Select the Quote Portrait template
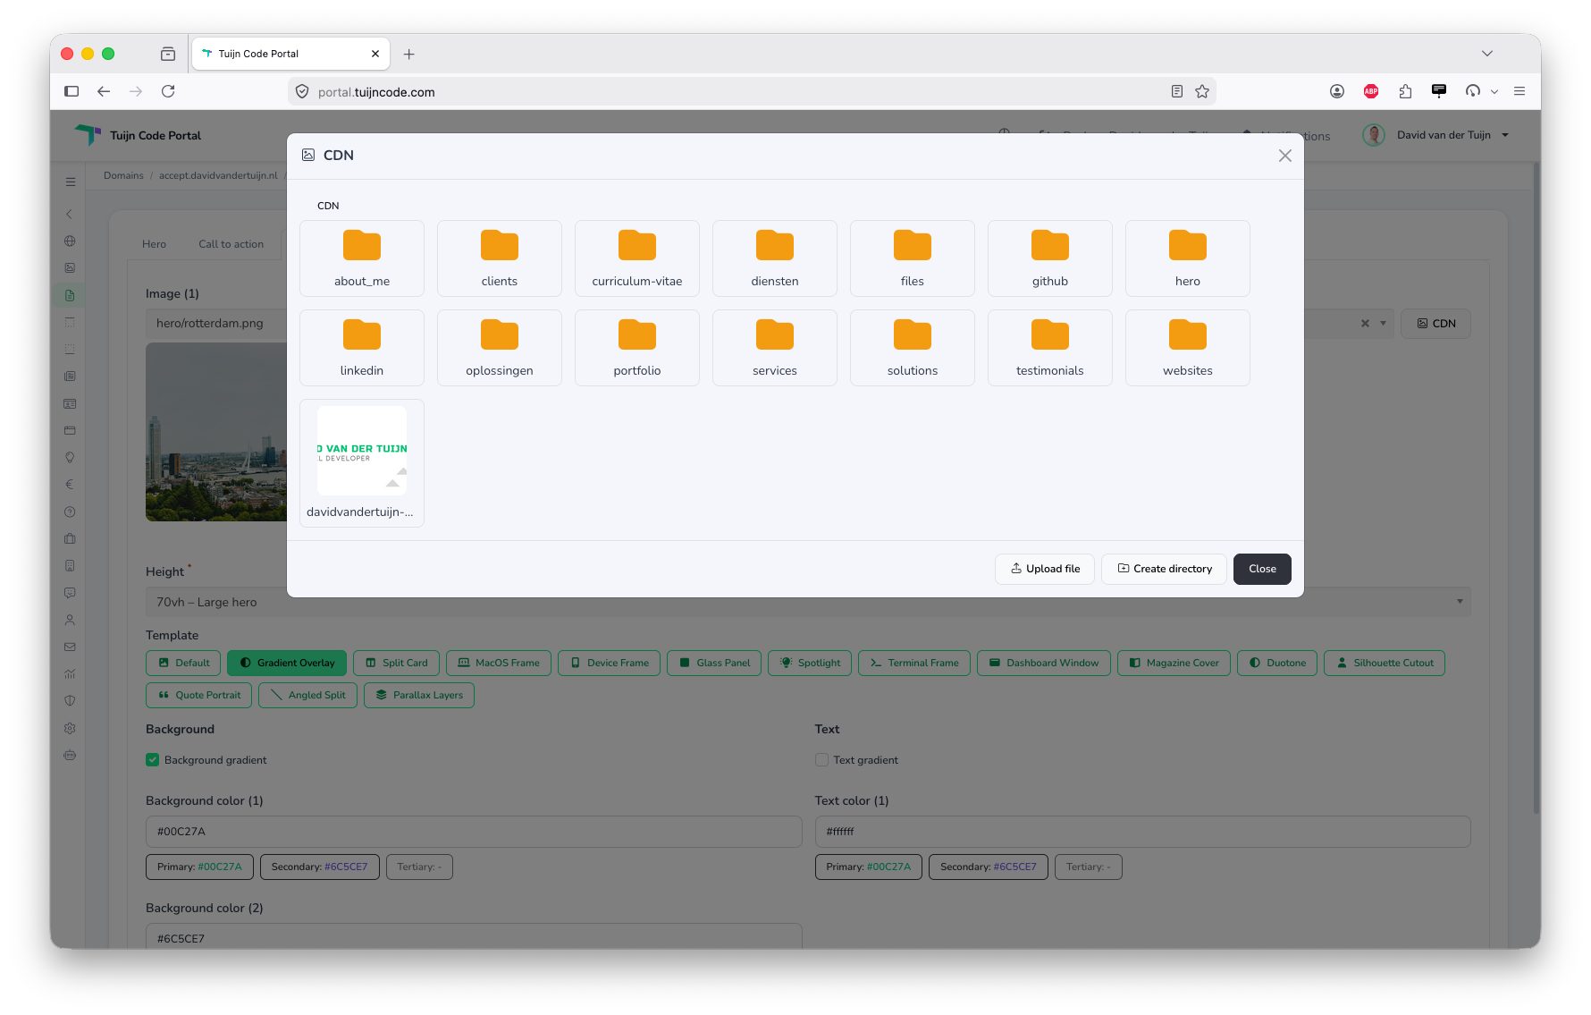1591x1015 pixels. coord(199,695)
